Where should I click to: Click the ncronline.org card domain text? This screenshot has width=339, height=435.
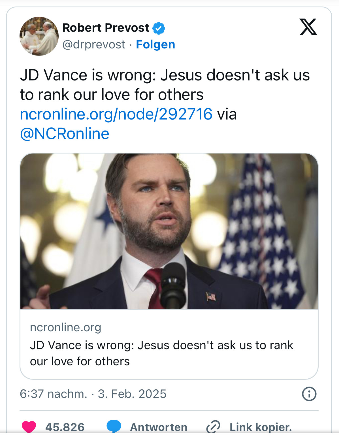coord(66,327)
